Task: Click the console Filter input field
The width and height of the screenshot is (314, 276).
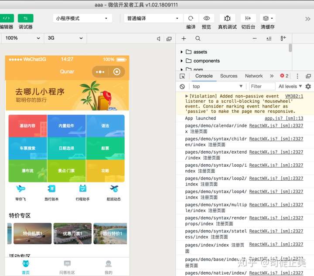Action: coord(263,86)
